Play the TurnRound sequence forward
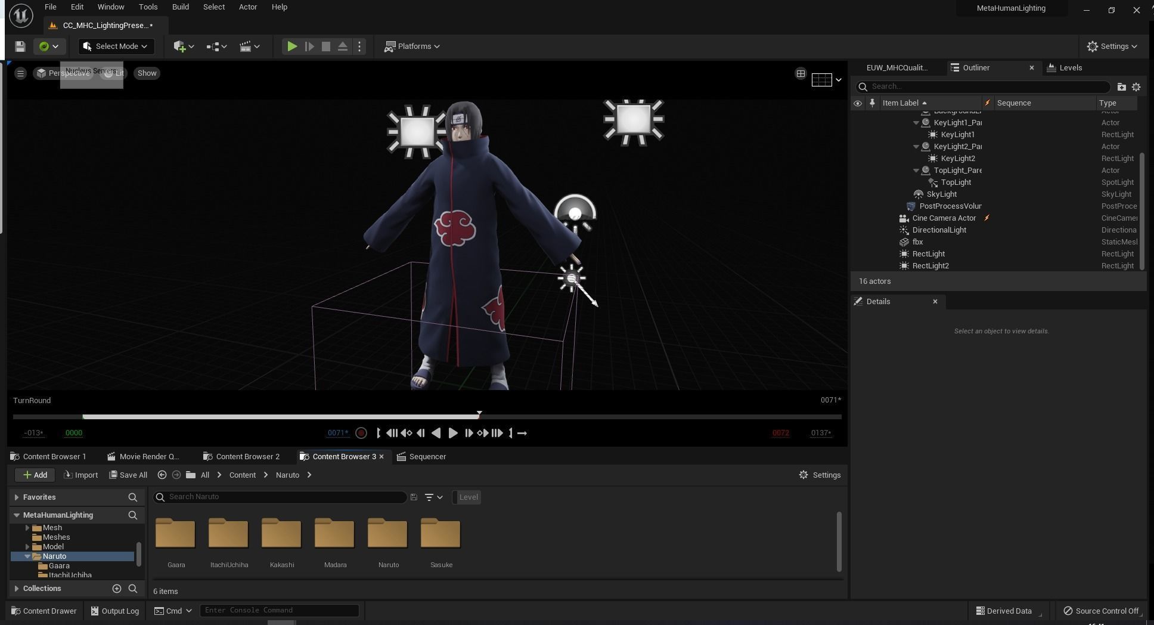1154x625 pixels. point(452,434)
